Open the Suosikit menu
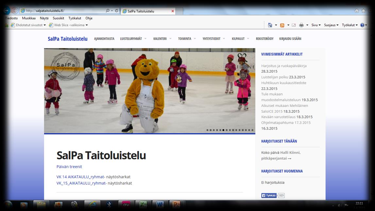The width and height of the screenshot is (375, 211). click(x=58, y=18)
